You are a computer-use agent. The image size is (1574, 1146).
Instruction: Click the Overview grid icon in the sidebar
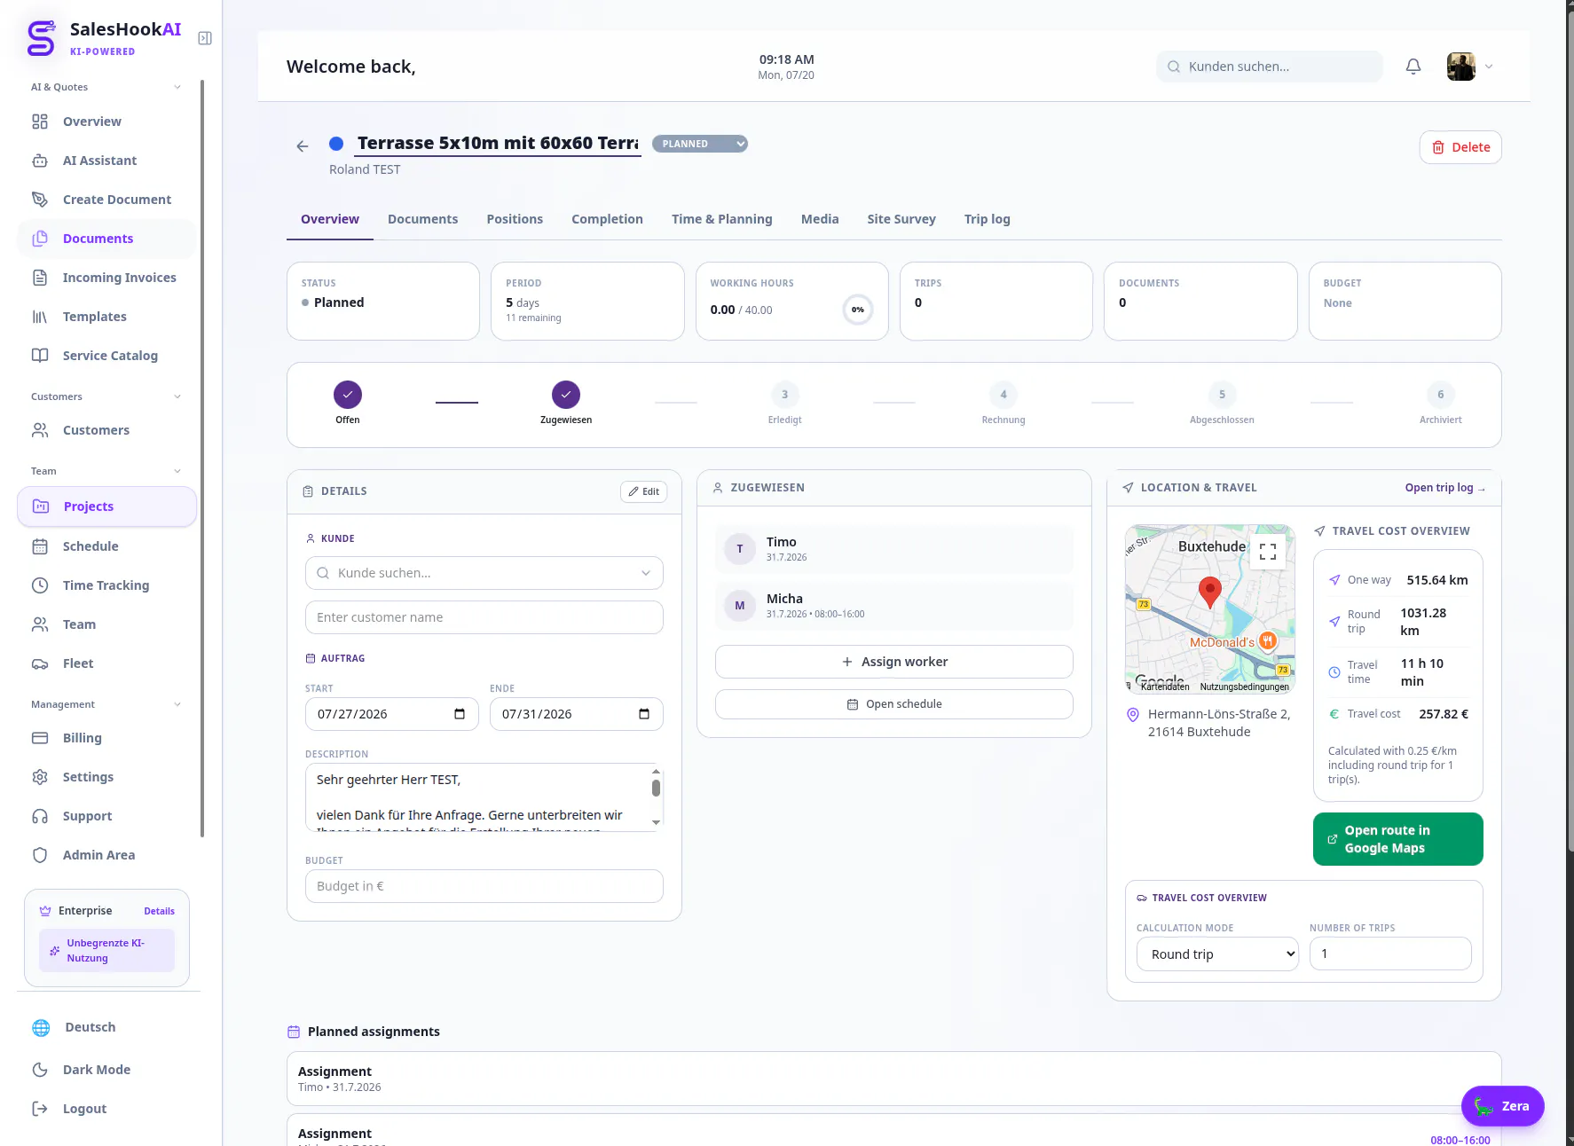(40, 122)
